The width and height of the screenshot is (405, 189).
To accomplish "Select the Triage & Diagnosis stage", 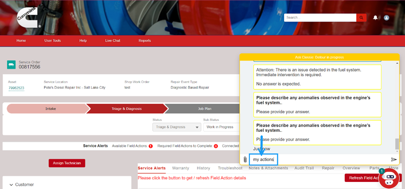I will click(127, 109).
